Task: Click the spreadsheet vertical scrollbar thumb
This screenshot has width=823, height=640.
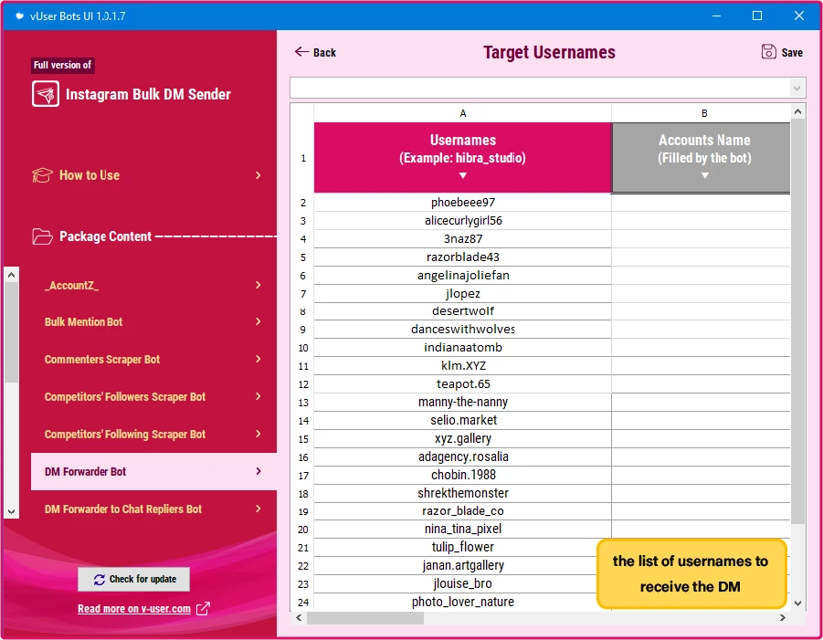Action: [x=797, y=321]
